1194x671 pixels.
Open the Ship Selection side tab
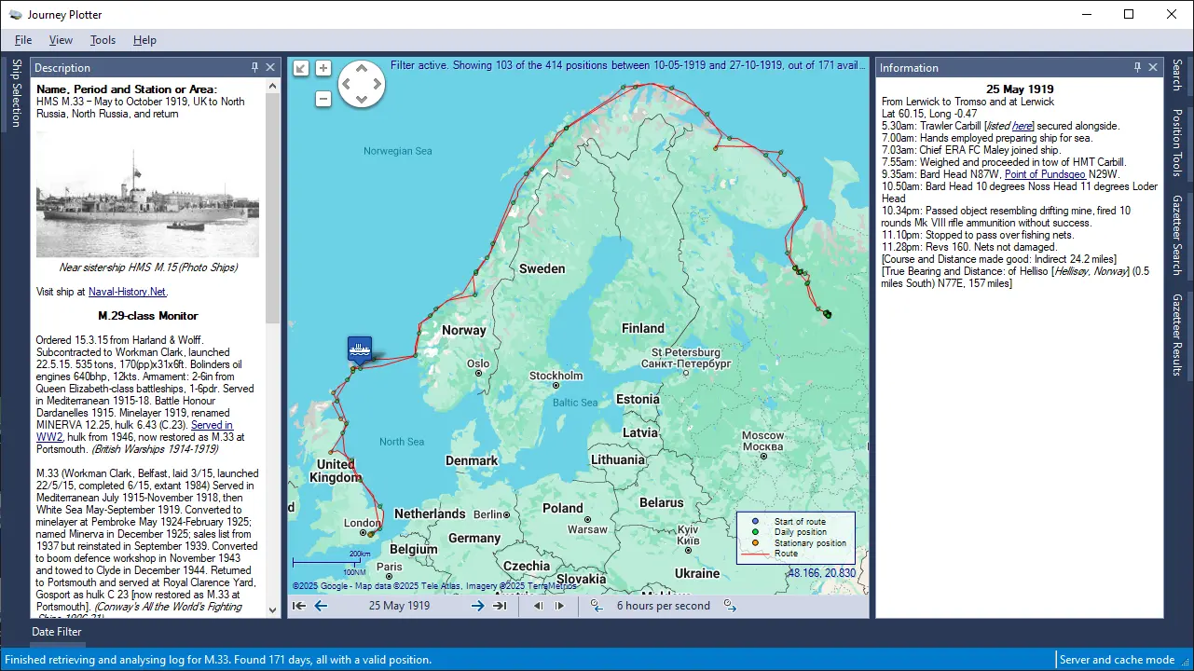point(15,93)
